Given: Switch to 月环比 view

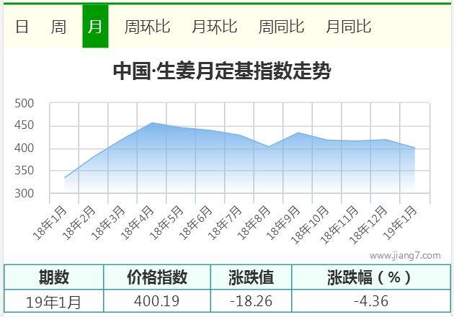Looking at the screenshot, I should [x=215, y=27].
